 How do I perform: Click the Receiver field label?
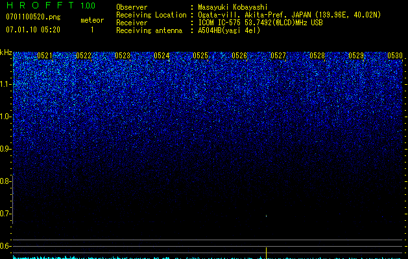(132, 23)
